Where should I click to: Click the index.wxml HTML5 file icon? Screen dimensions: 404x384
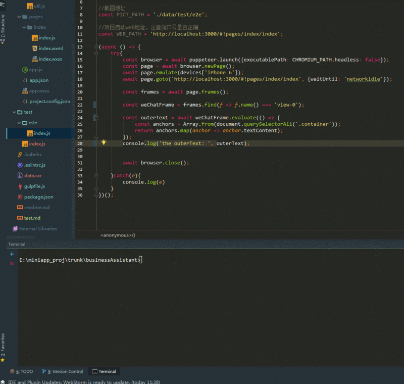(x=34, y=49)
